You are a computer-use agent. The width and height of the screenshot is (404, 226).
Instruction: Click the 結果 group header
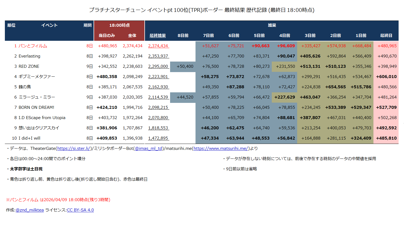coord(272,25)
